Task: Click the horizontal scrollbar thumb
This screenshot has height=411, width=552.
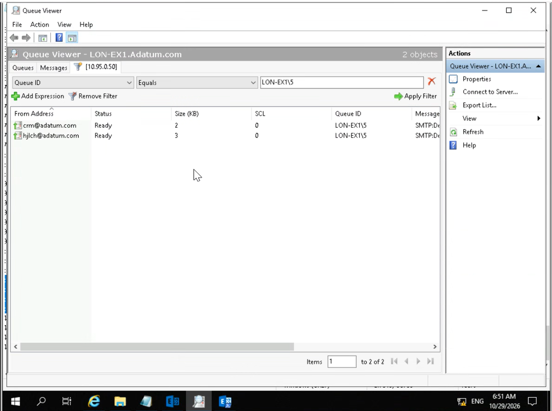Action: 157,347
